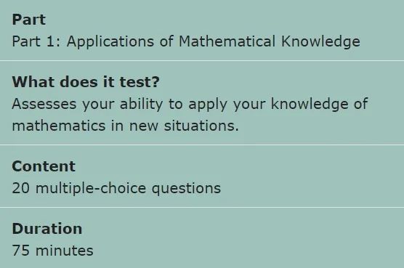Click the 'Part 1: Applications of Mathematical Knowledge' text

(x=186, y=41)
